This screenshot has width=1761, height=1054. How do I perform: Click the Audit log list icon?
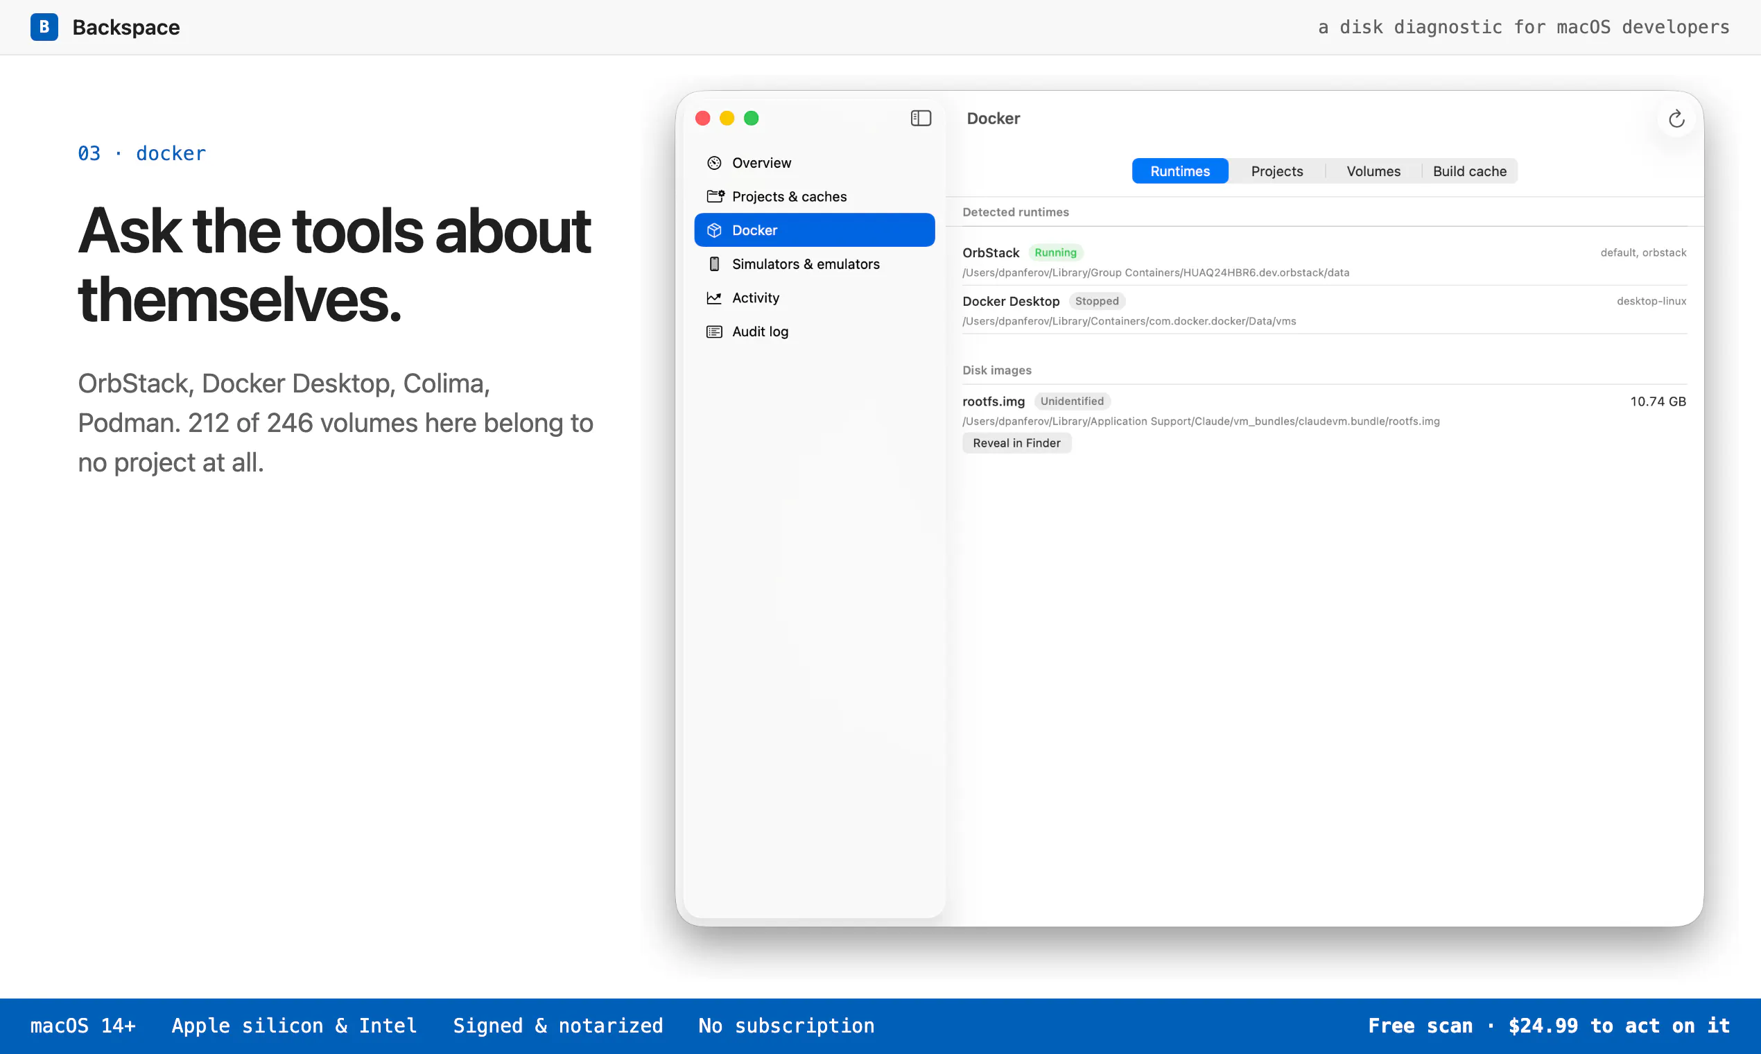(714, 331)
